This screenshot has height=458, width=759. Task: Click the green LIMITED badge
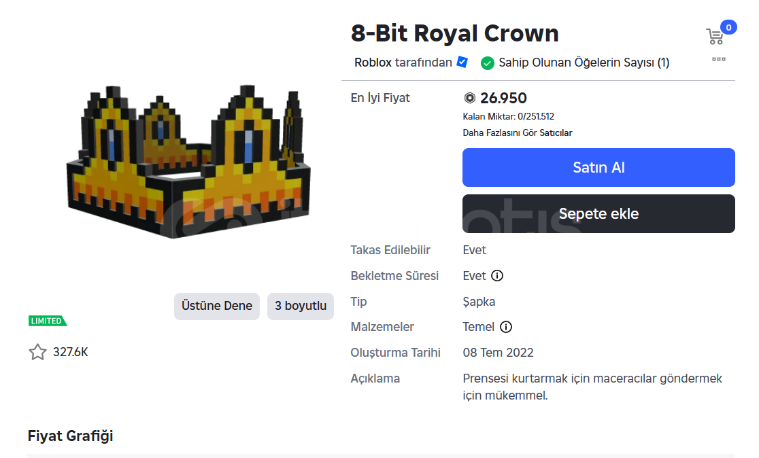[48, 321]
